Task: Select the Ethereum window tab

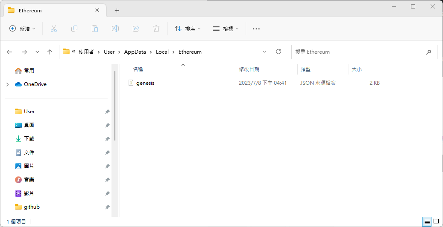Action: (55, 10)
